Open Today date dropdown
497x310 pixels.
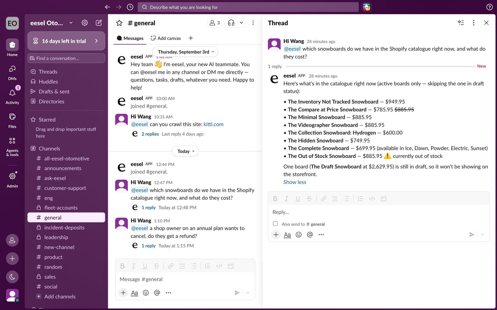[x=185, y=151]
